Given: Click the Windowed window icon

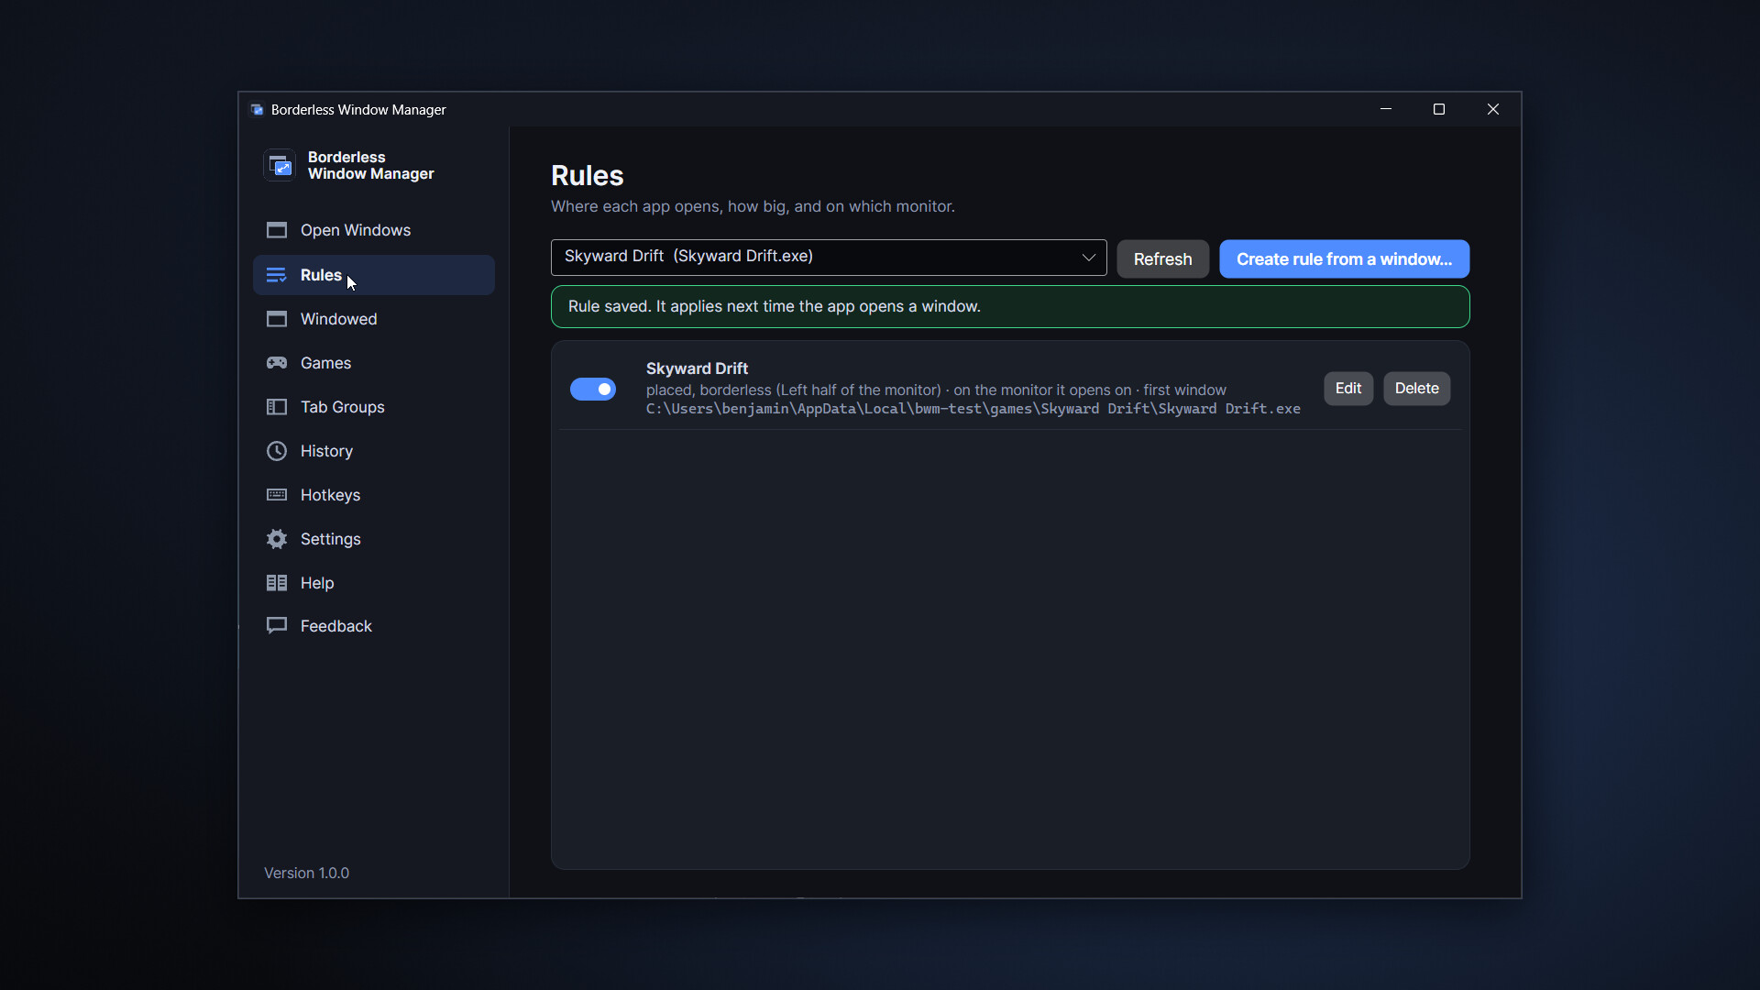Looking at the screenshot, I should 276,319.
